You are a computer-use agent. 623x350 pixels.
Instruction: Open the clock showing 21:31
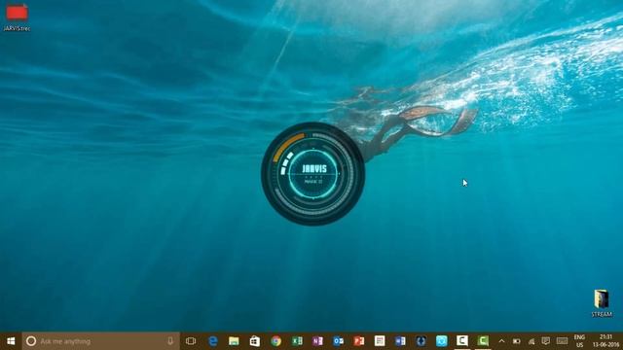tap(605, 341)
